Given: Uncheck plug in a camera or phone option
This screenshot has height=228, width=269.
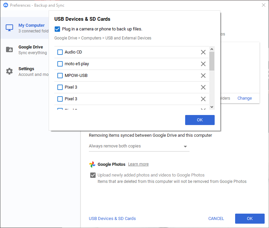Looking at the screenshot, I should coord(57,29).
